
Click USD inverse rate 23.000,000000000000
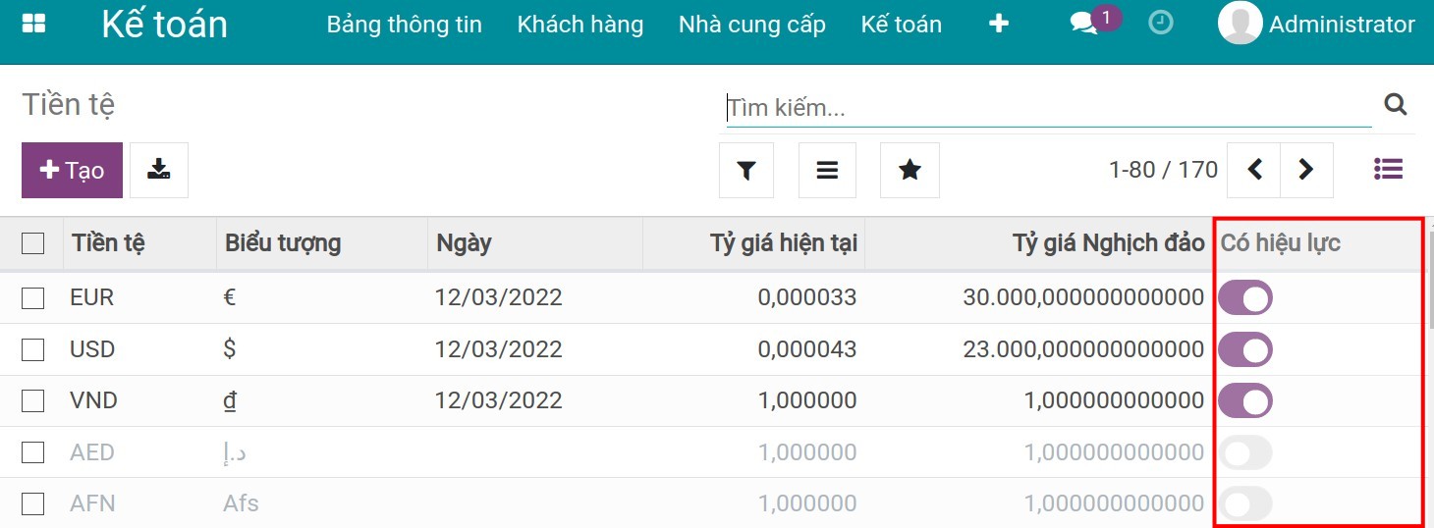tap(1083, 349)
